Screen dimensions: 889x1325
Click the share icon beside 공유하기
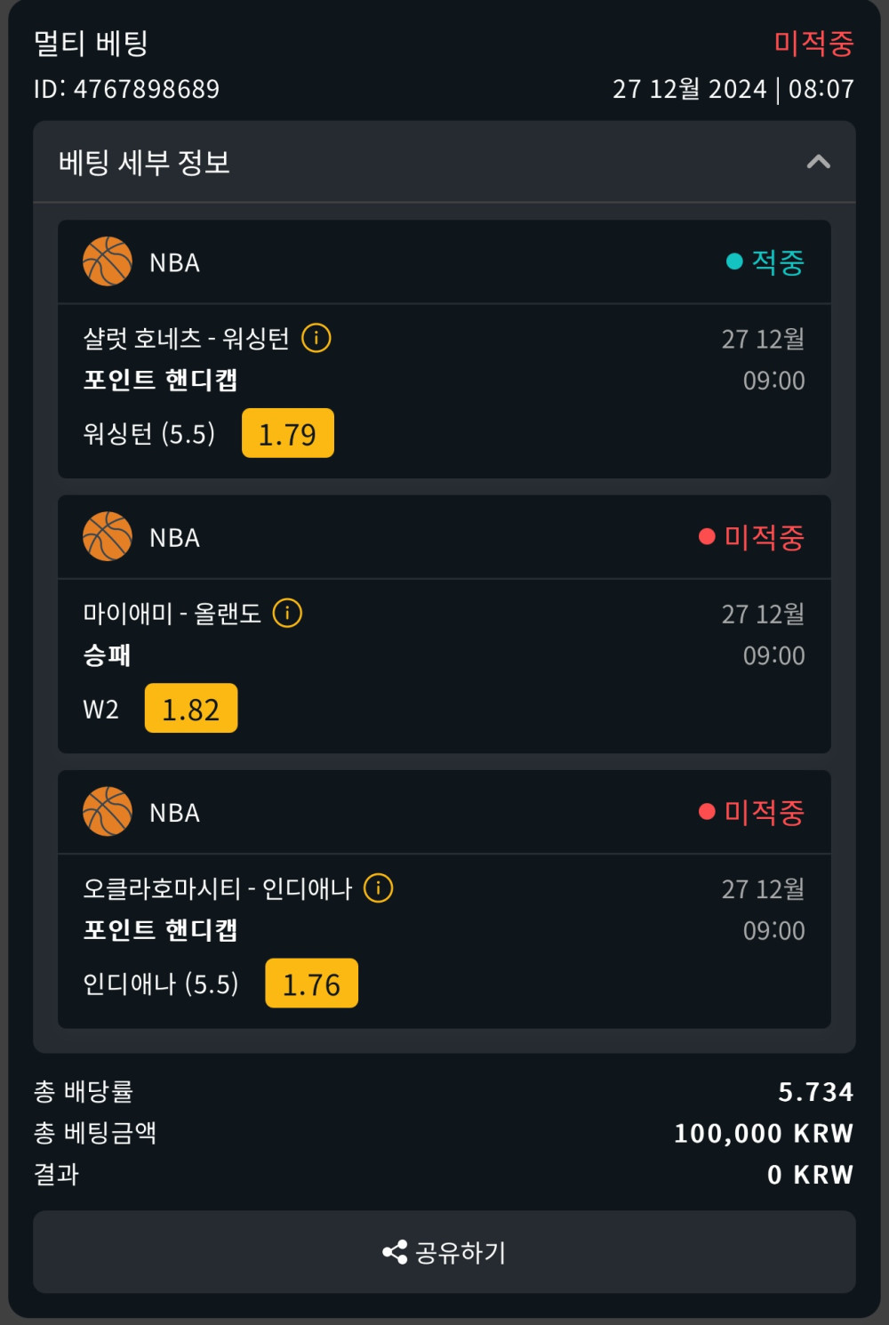point(395,1252)
